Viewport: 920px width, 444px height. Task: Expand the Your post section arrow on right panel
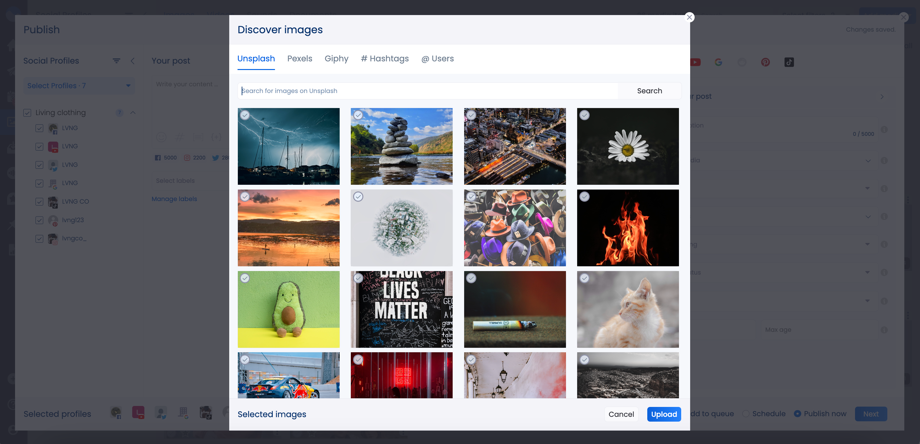point(882,97)
